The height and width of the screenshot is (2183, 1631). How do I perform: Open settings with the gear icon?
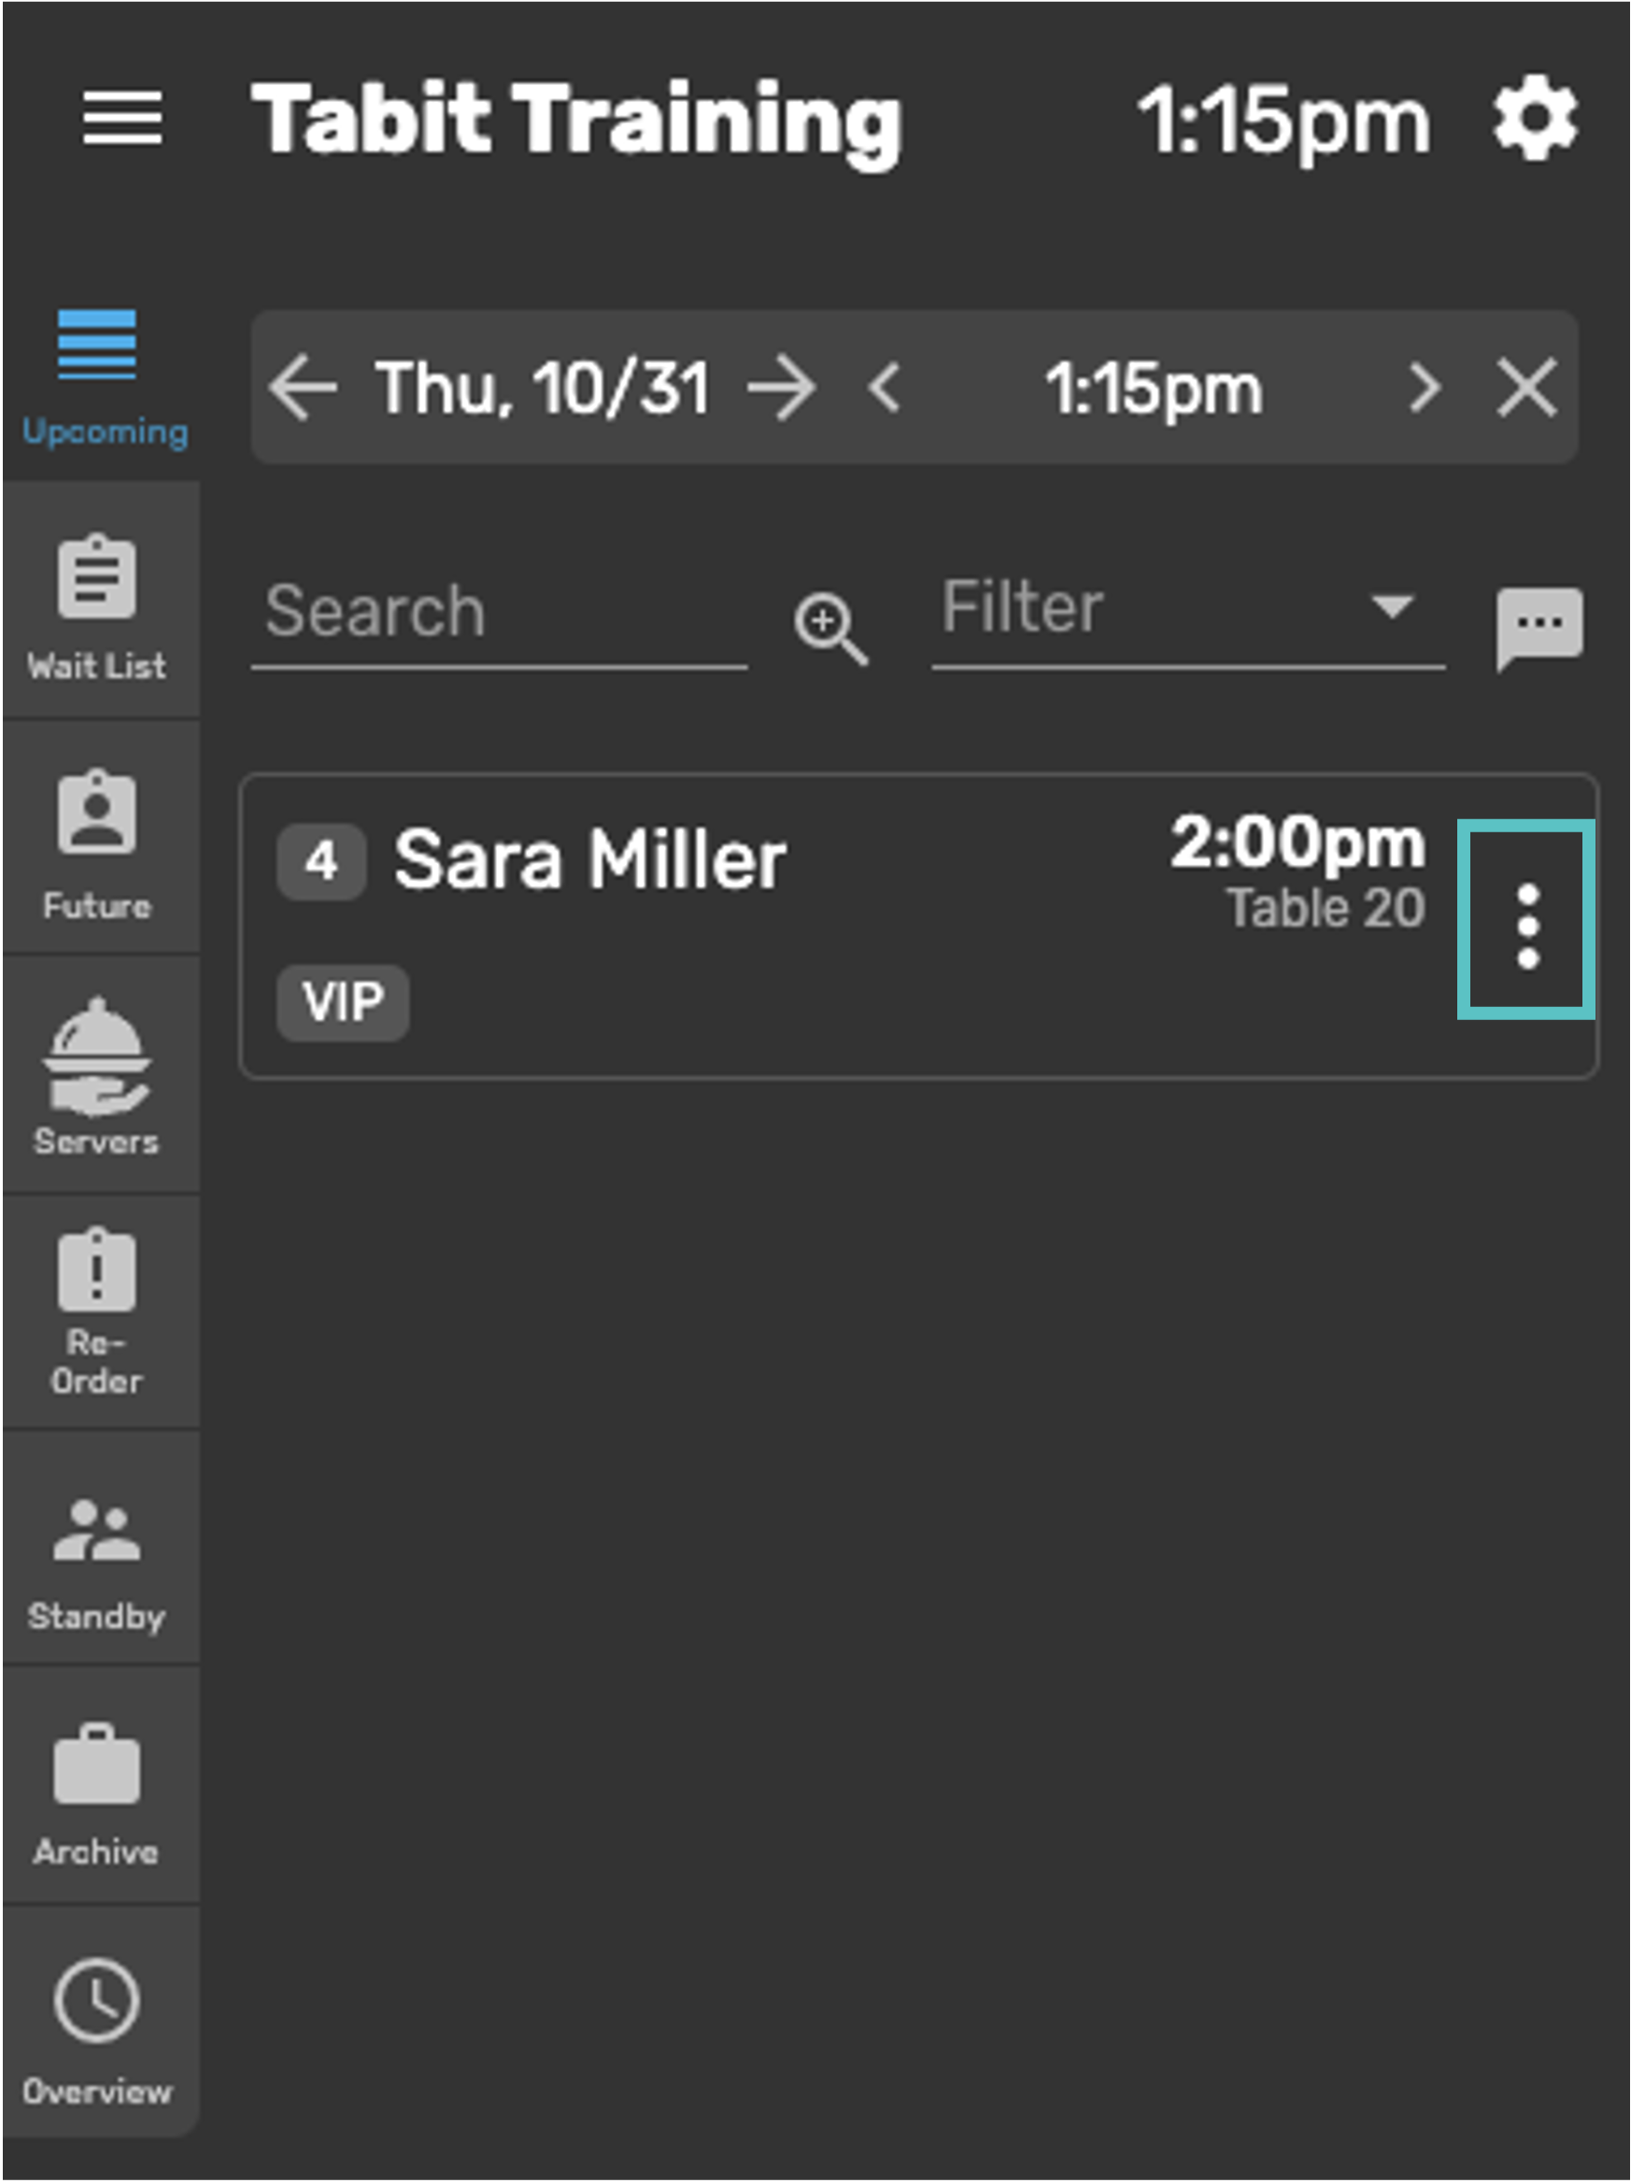pyautogui.click(x=1534, y=120)
